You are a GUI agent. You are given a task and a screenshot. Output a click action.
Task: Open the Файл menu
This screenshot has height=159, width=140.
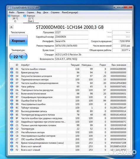click(x=12, y=12)
